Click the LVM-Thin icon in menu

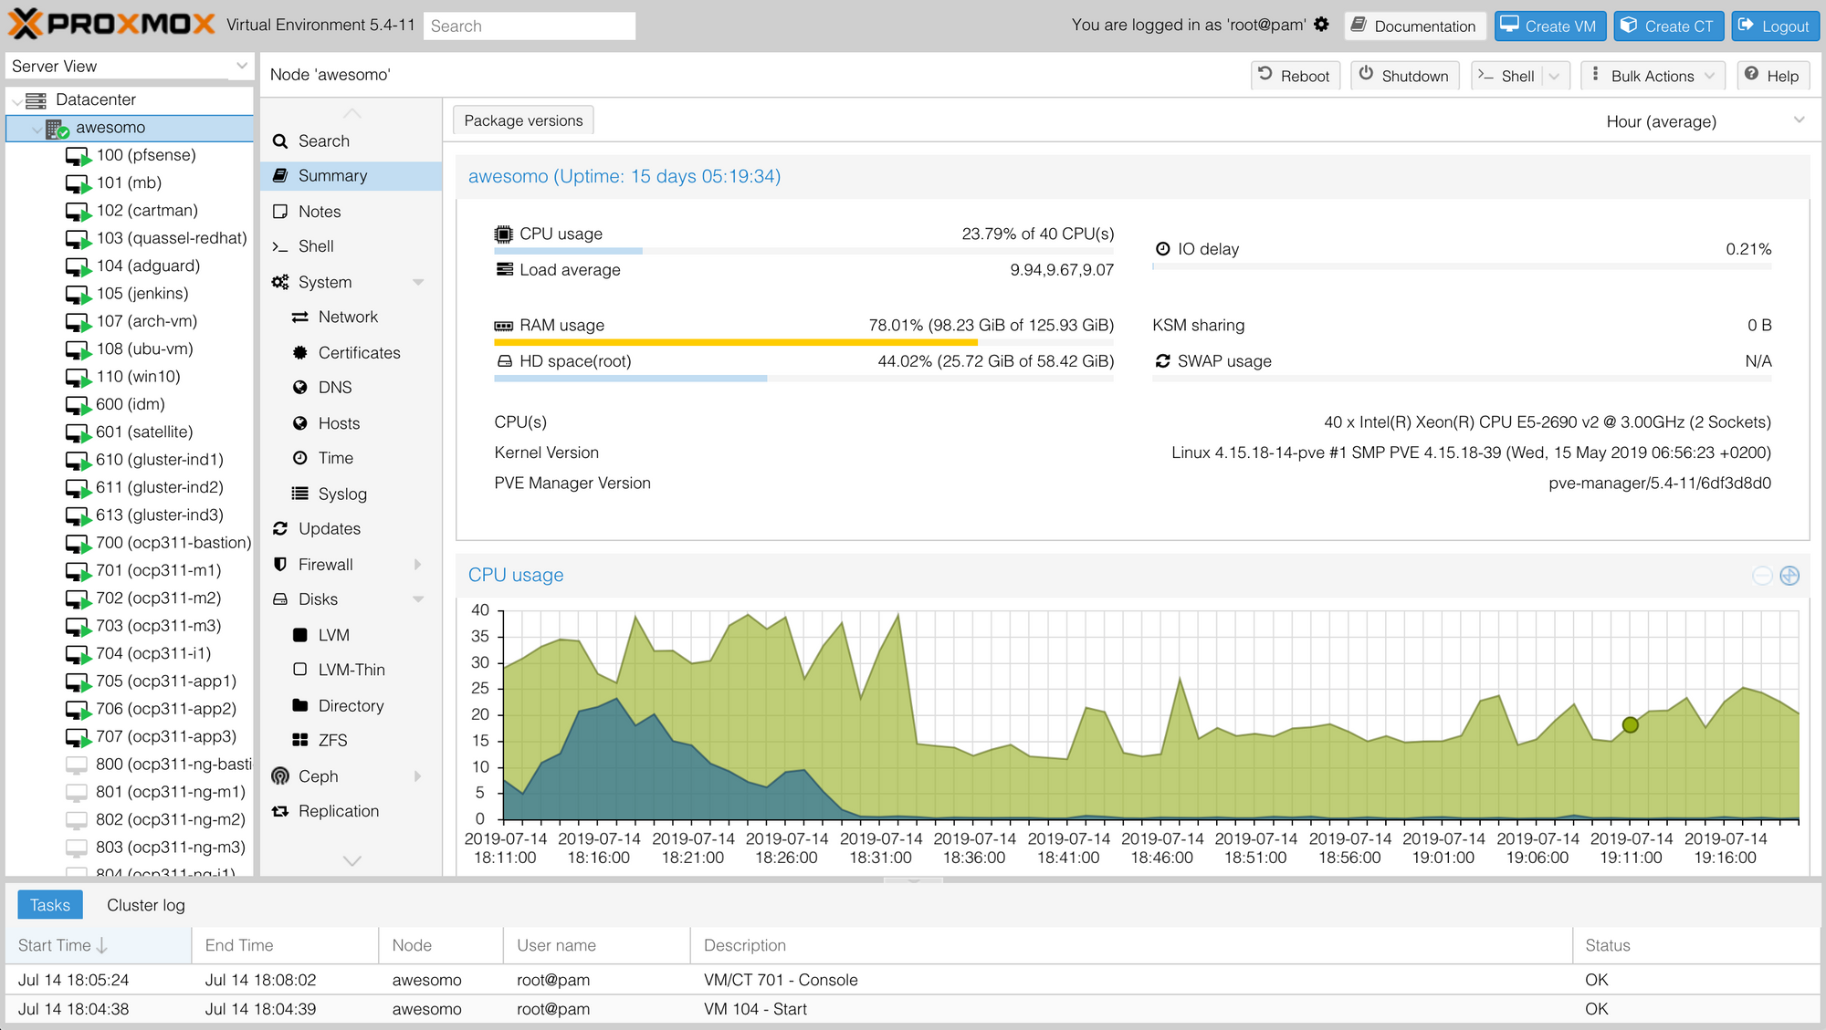tap(299, 670)
